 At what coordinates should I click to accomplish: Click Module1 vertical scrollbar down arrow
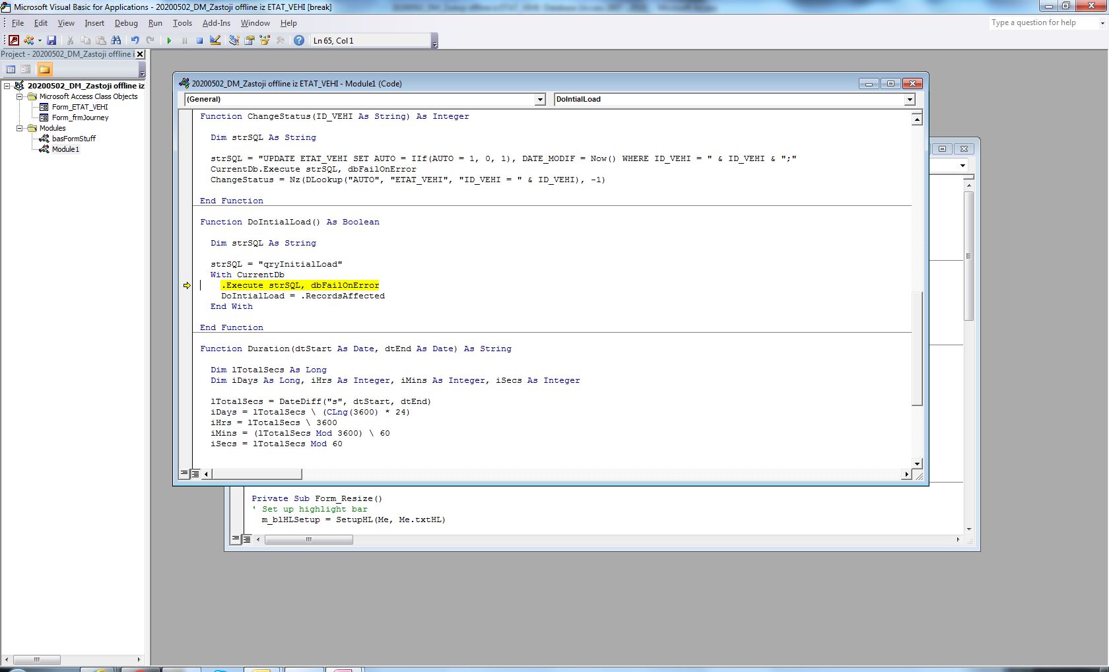917,463
